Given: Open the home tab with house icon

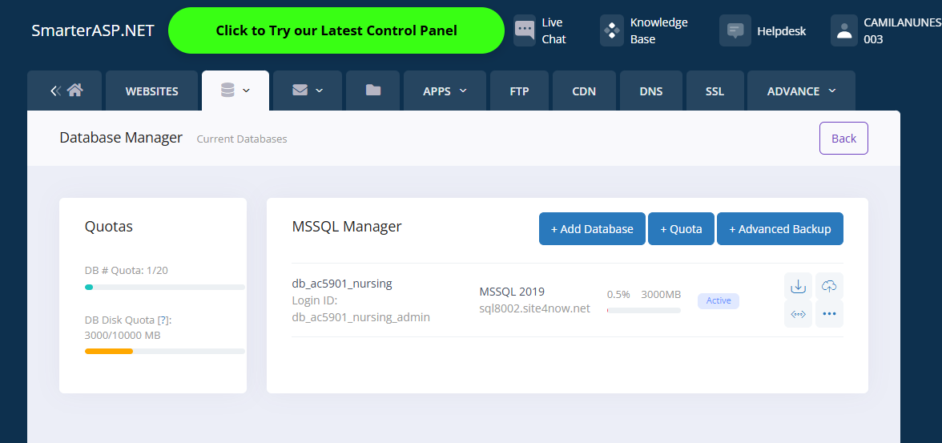Looking at the screenshot, I should pyautogui.click(x=66, y=91).
